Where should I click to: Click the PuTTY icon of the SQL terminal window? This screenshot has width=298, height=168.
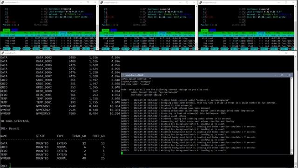2,53
